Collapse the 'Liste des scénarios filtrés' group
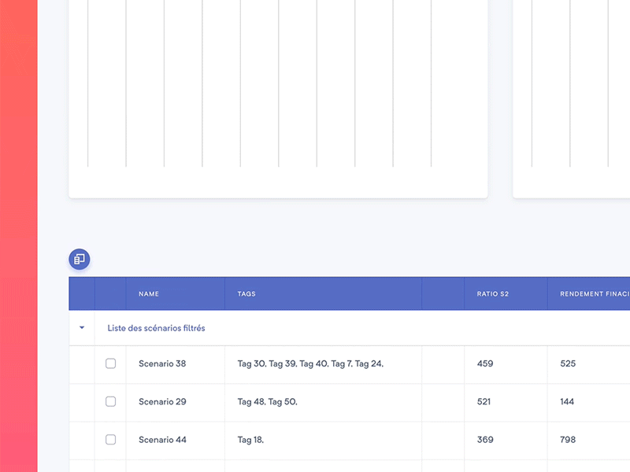This screenshot has height=472, width=630. pos(81,327)
